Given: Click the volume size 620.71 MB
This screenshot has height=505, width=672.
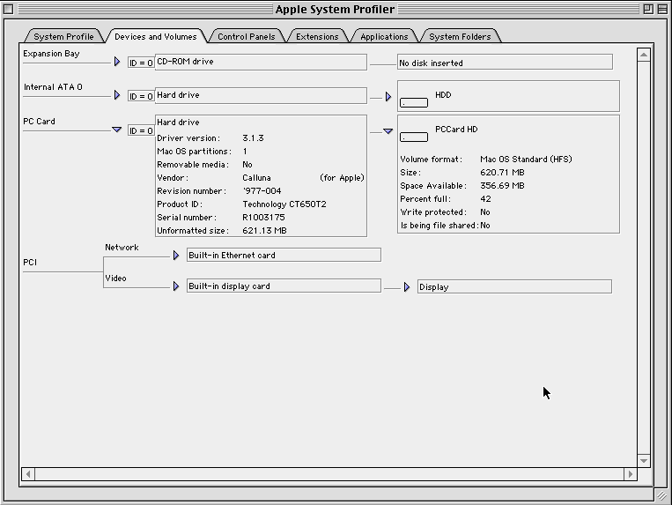Looking at the screenshot, I should [502, 173].
